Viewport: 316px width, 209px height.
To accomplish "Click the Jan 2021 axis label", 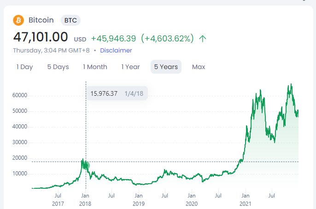I will coord(245,200).
